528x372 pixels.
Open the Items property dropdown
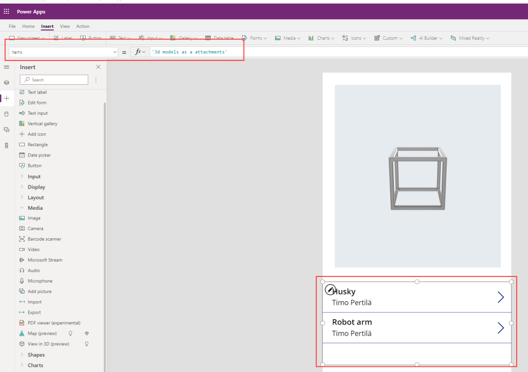(115, 52)
